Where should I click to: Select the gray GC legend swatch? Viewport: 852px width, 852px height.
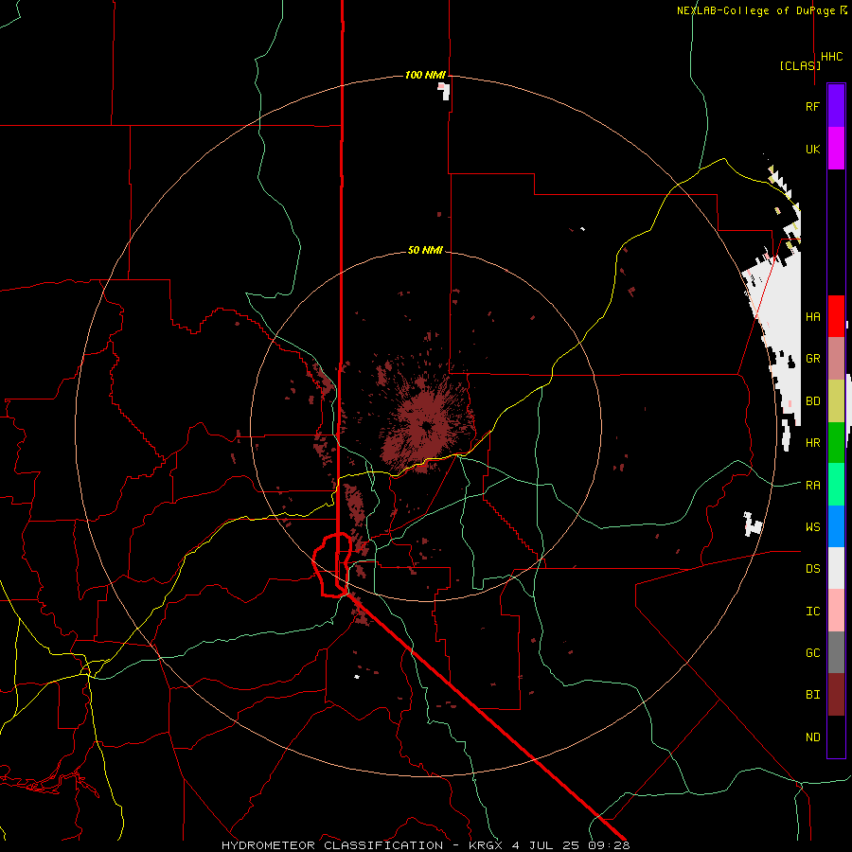836,652
